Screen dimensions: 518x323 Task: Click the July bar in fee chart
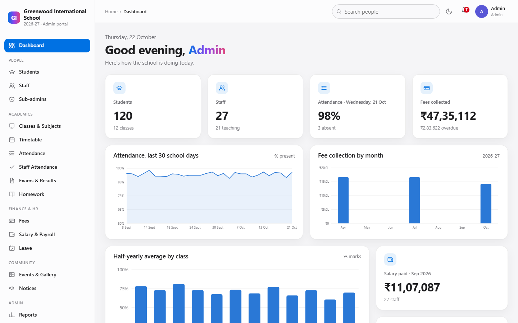[x=414, y=200]
